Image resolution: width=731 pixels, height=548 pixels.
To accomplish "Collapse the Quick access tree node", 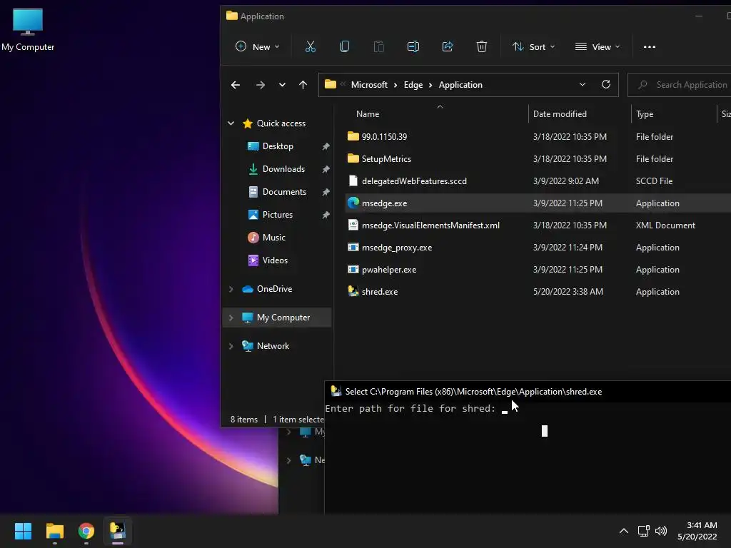I will point(231,123).
